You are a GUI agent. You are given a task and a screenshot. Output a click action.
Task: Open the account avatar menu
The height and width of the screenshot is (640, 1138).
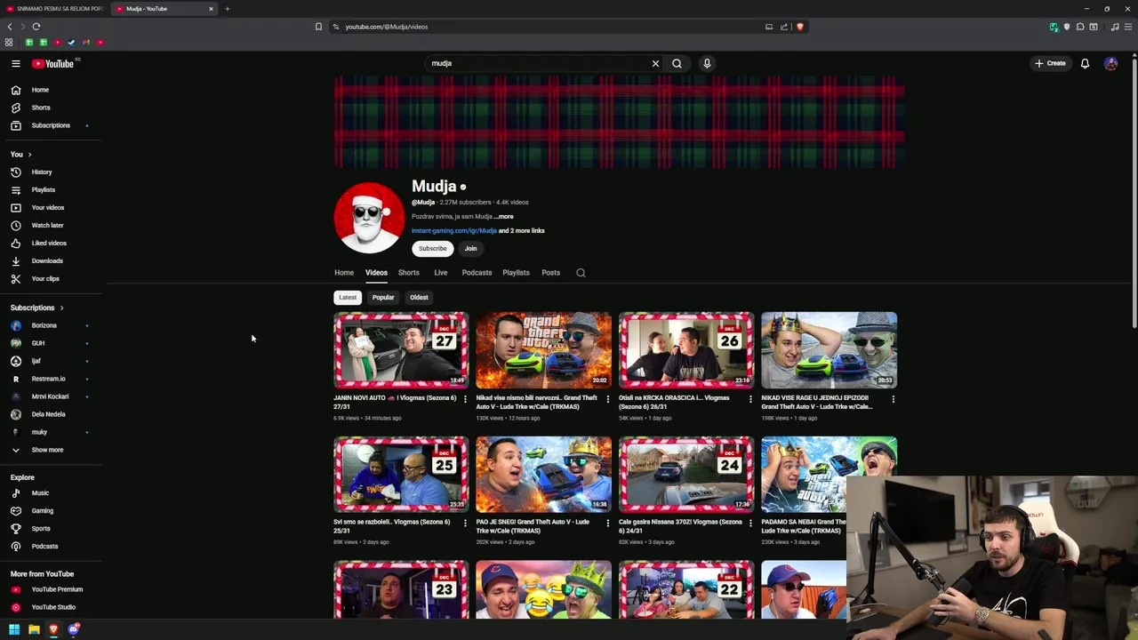1110,63
